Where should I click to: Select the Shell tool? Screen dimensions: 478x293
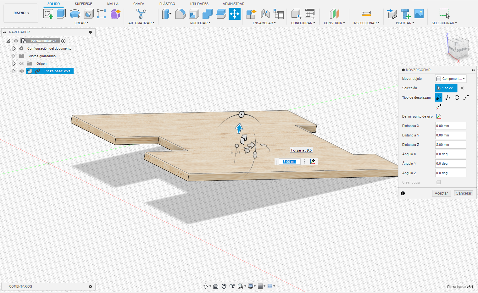[x=194, y=14]
